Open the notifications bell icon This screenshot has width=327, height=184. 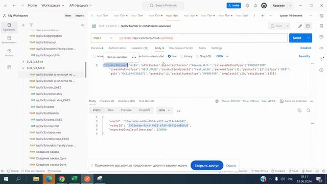tap(255, 6)
